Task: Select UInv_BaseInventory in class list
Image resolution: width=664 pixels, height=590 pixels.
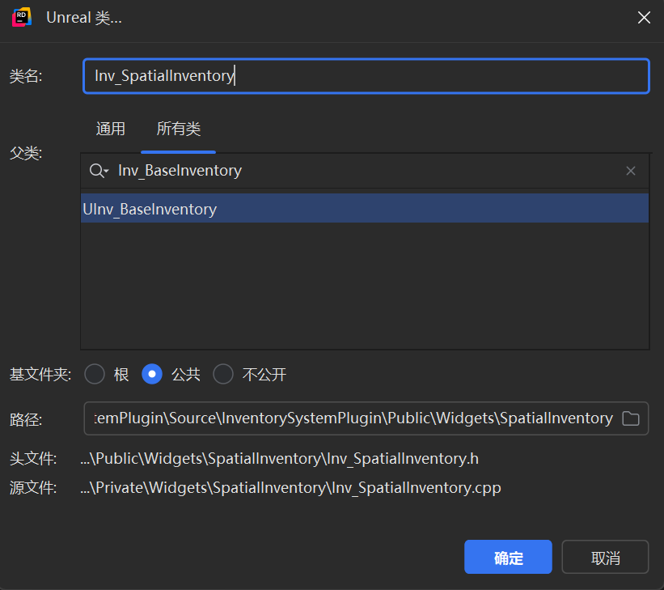Action: pyautogui.click(x=365, y=209)
